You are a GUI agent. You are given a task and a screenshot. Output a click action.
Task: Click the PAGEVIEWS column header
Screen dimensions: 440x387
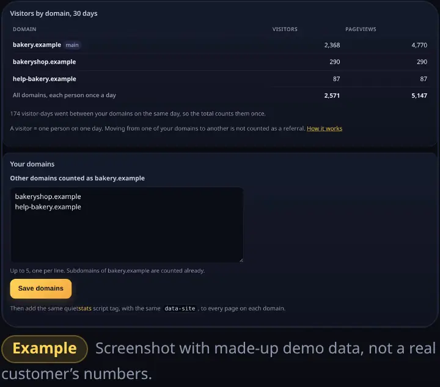click(x=361, y=29)
